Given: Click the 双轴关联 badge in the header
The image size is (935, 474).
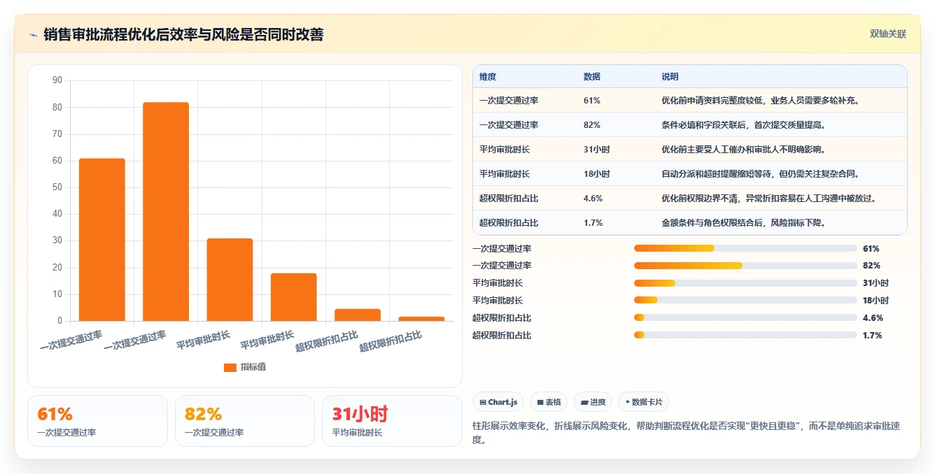Looking at the screenshot, I should coord(887,34).
